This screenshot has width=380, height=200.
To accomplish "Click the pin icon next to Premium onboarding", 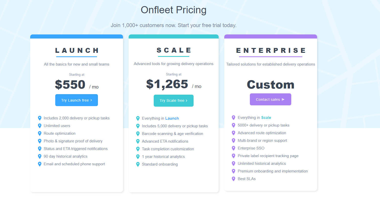I will pos(233,171).
